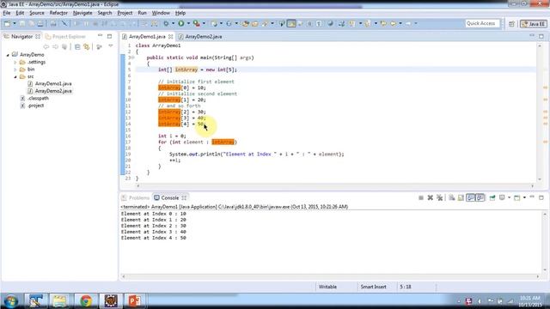Image resolution: width=550 pixels, height=309 pixels.
Task: Open the New wizard dropdown arrow
Action: [x=15, y=23]
